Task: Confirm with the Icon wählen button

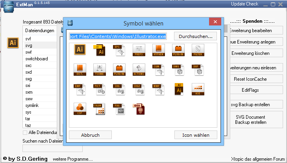Action: (x=195, y=135)
